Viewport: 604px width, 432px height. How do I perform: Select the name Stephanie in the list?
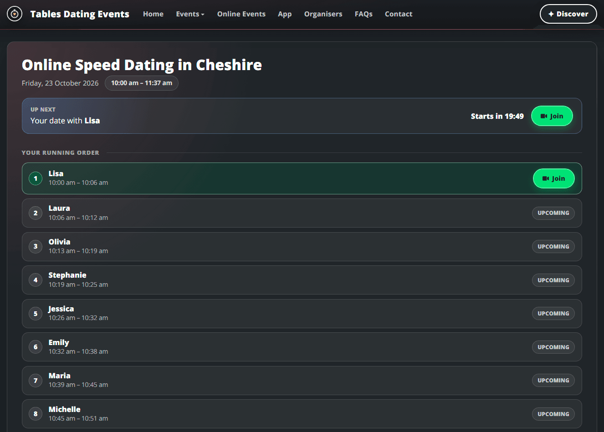coord(67,275)
